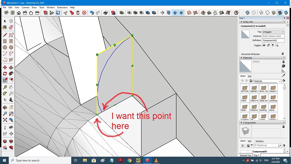The height and width of the screenshot is (164, 291).
Task: Switch to the Edit tab in Materials
Action: pyautogui.click(x=250, y=76)
